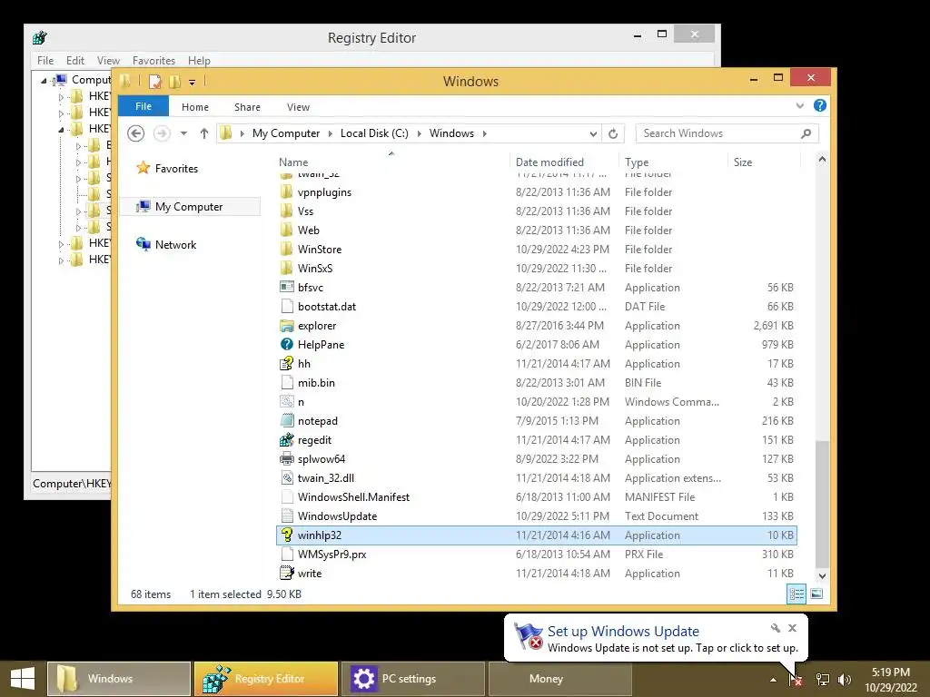The height and width of the screenshot is (697, 930).
Task: Click the clock showing 5:19 PM
Action: [x=890, y=672]
